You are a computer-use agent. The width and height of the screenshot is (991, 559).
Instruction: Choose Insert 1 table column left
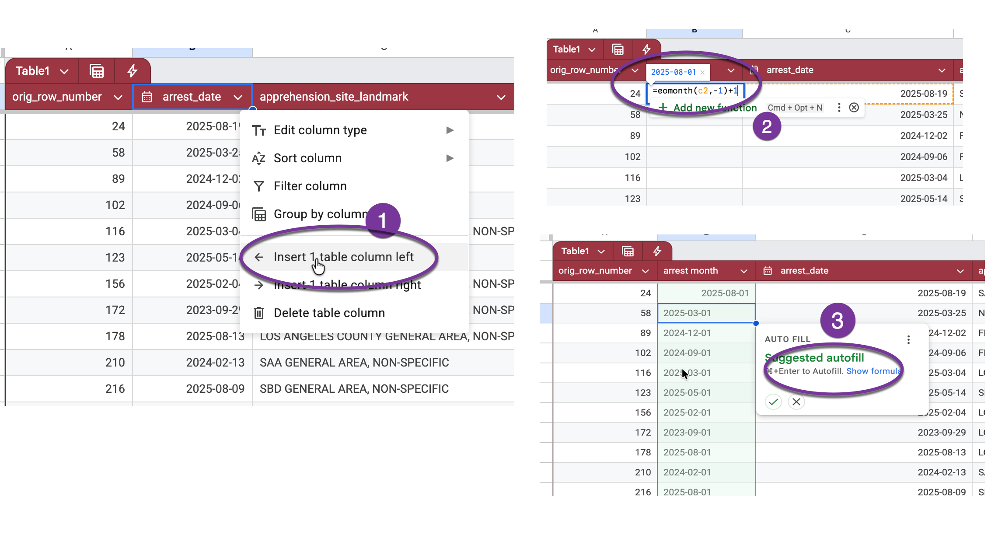pos(343,257)
